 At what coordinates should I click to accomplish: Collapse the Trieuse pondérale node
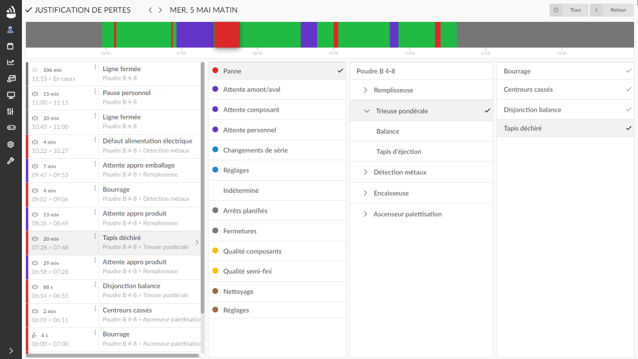tap(367, 110)
